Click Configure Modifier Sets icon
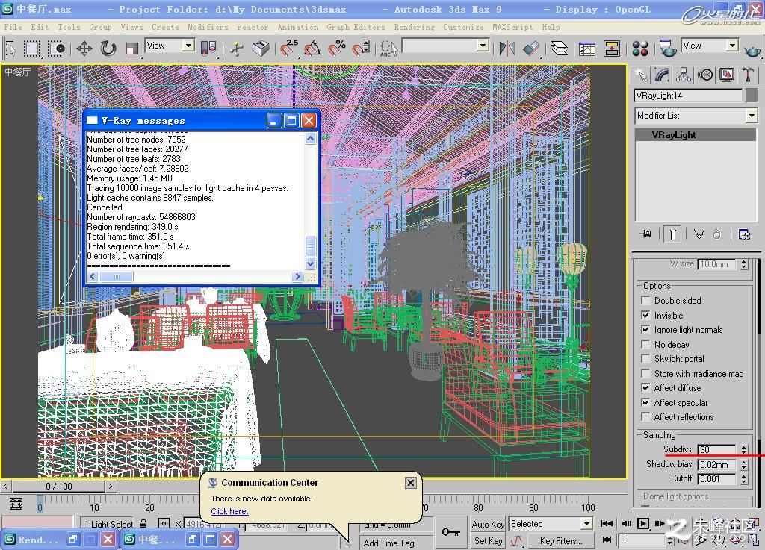765x550 pixels. pos(744,234)
